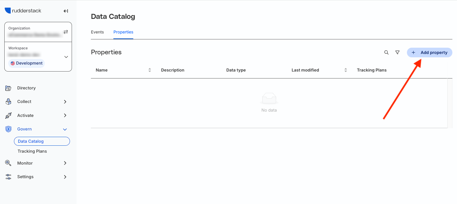Open Tracking Plans in the sidebar
457x204 pixels.
coord(32,151)
